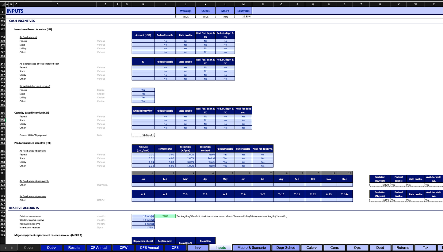Open the State escalation method 'Period' cell
This screenshot has width=443, height=252.
coord(205,158)
